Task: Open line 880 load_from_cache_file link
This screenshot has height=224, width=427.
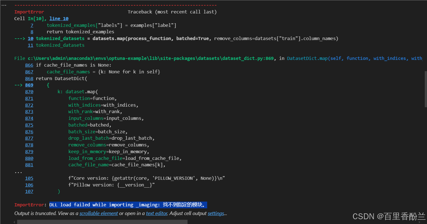Action: (29, 158)
